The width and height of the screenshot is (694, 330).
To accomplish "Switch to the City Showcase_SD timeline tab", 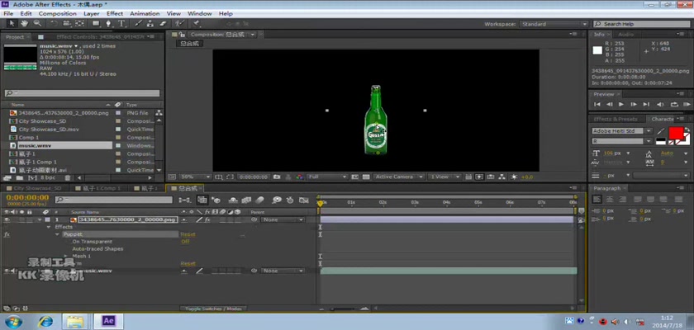I will [x=36, y=188].
